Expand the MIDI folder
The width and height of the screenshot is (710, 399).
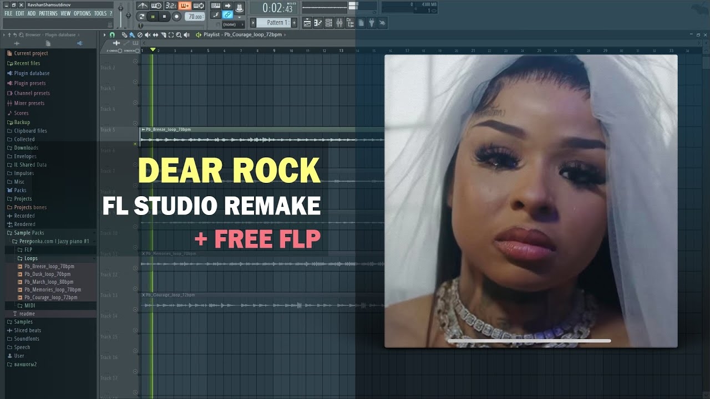(x=27, y=305)
